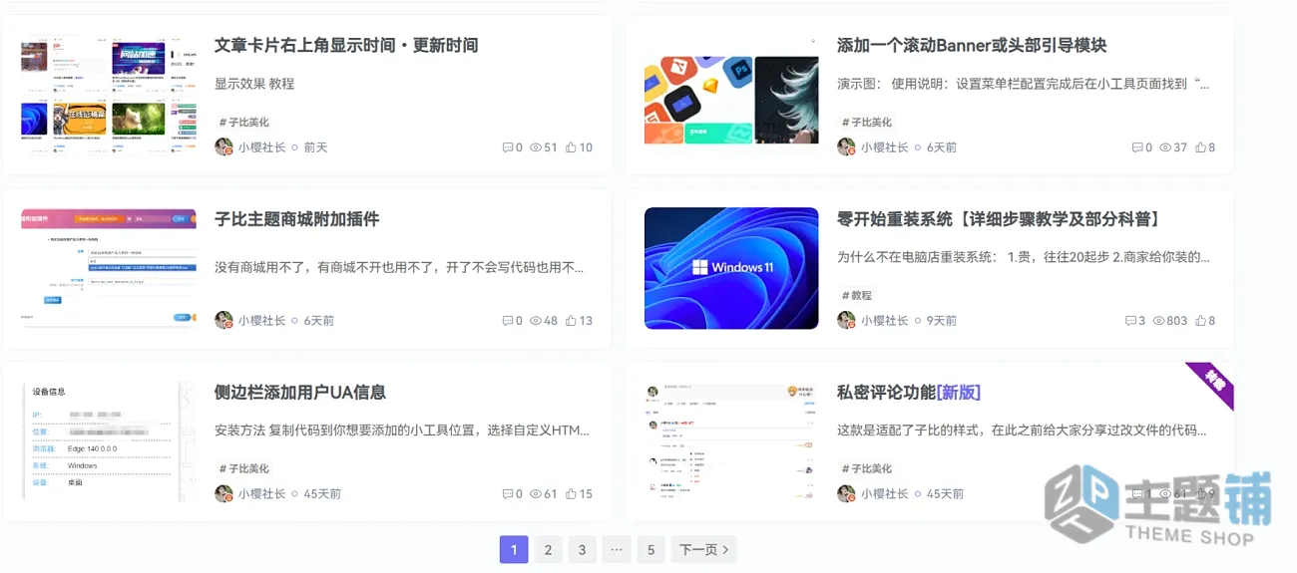Click #子比美化 tag on 侧边栏UA信息 card

click(x=243, y=468)
